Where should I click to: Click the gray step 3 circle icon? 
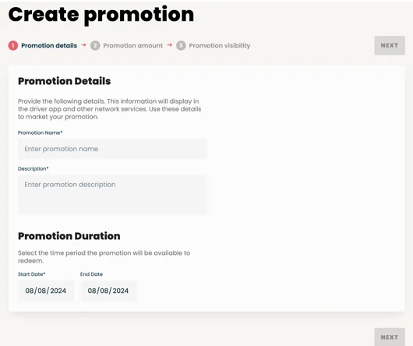point(181,45)
